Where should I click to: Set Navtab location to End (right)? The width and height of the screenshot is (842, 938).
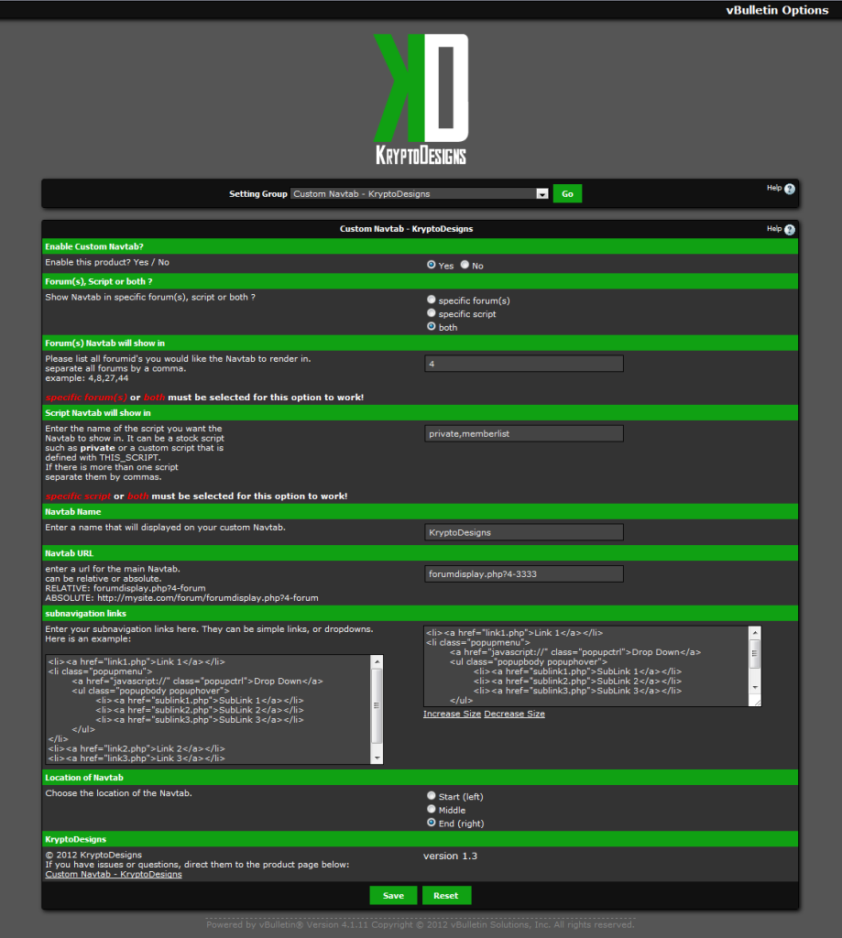pyautogui.click(x=431, y=823)
